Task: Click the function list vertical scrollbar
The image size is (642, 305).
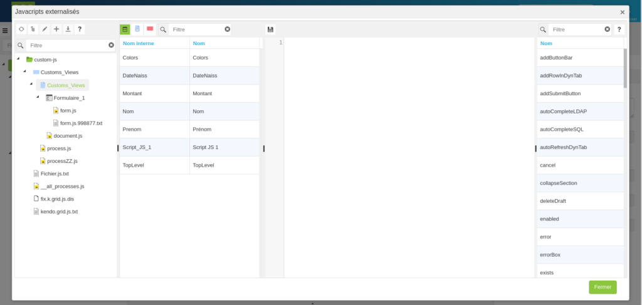Action: coord(624,68)
